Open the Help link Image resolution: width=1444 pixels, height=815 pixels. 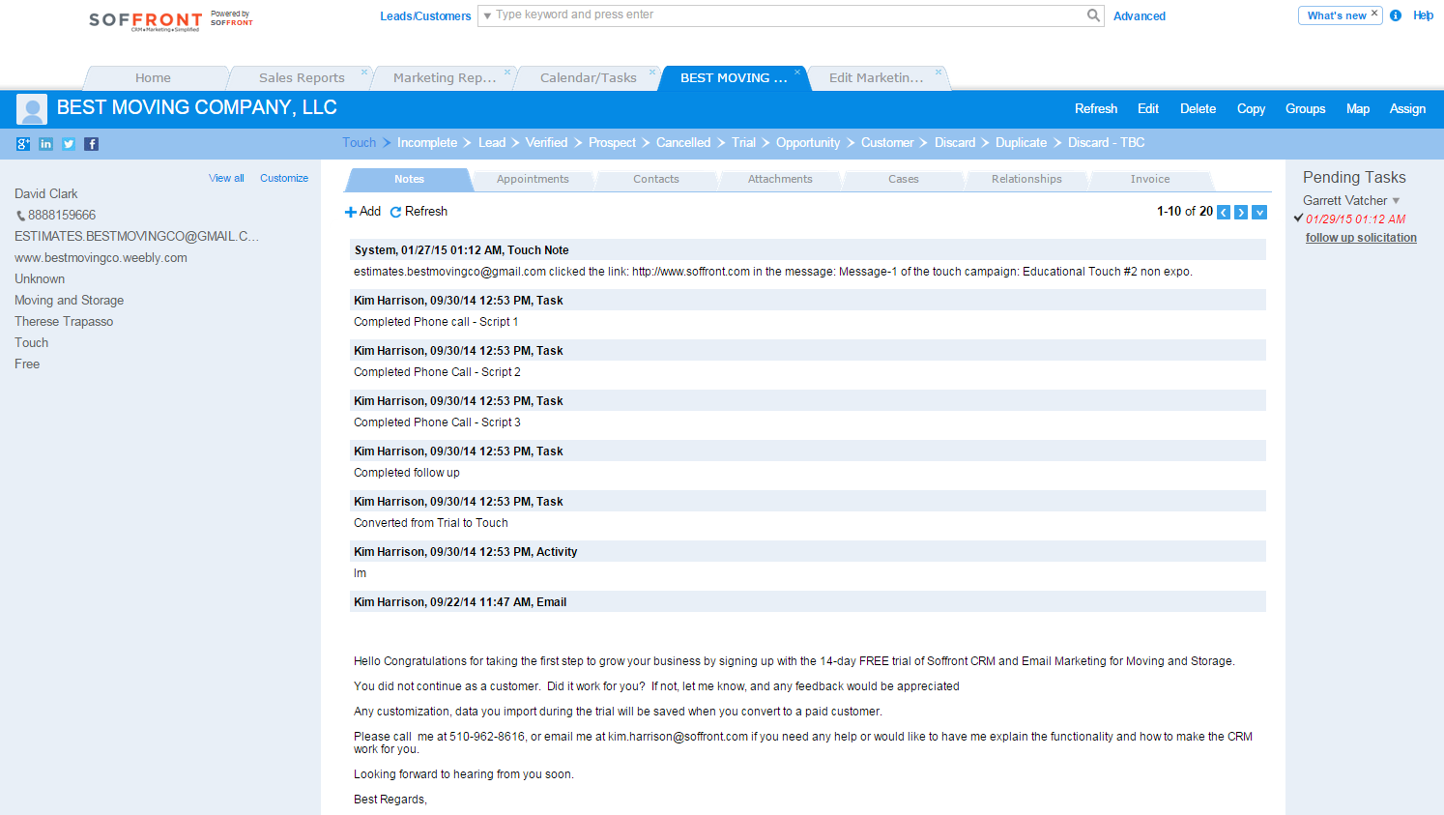[x=1423, y=15]
